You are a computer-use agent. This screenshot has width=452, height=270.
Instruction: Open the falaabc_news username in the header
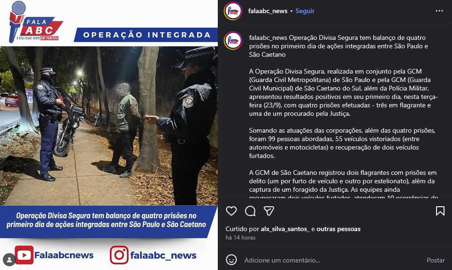point(268,11)
